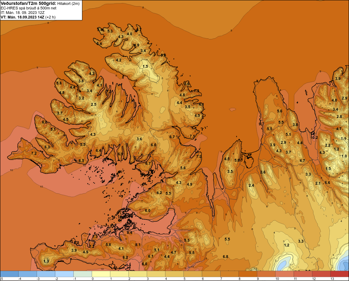349x281 pixels.
Task: Click the '2.6' temperature value on the map
Action: 263,172
